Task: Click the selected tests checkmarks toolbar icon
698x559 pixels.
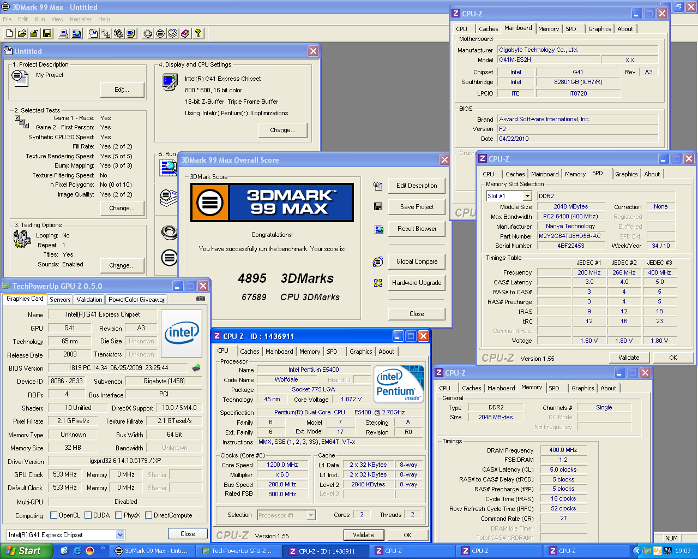Action: tap(106, 33)
